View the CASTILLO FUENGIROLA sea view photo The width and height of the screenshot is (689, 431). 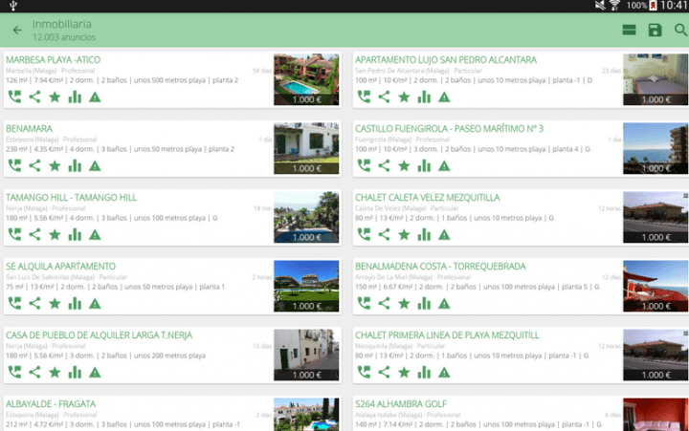[x=656, y=148]
